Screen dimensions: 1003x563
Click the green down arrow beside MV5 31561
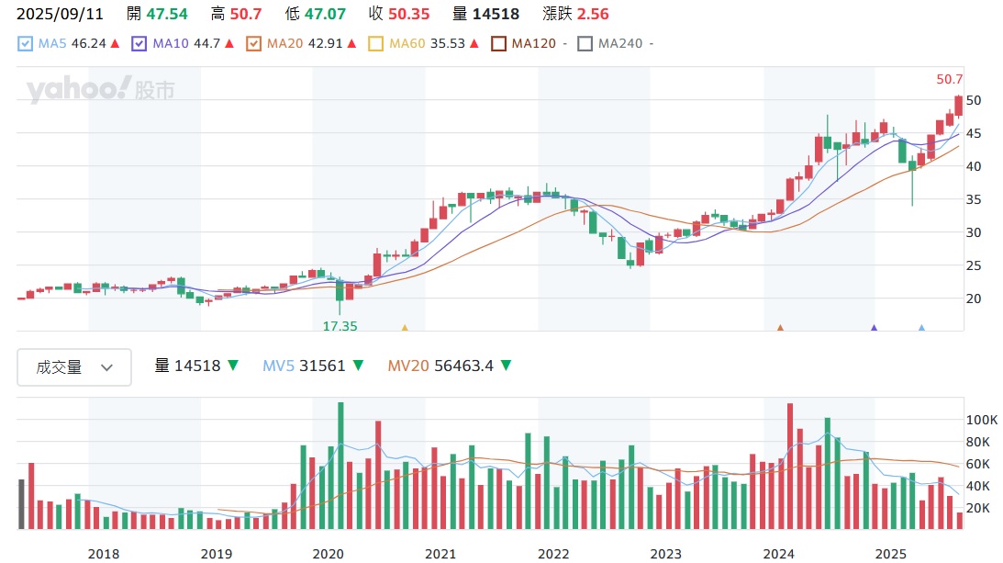(x=358, y=366)
